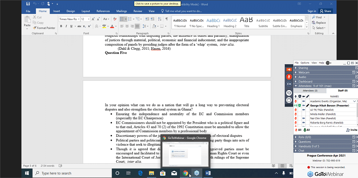Open the References ribbon tab
This screenshot has width=358, height=178.
tap(103, 11)
